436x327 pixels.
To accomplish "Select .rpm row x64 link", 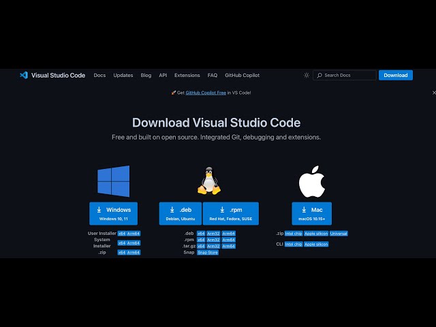I will [201, 240].
